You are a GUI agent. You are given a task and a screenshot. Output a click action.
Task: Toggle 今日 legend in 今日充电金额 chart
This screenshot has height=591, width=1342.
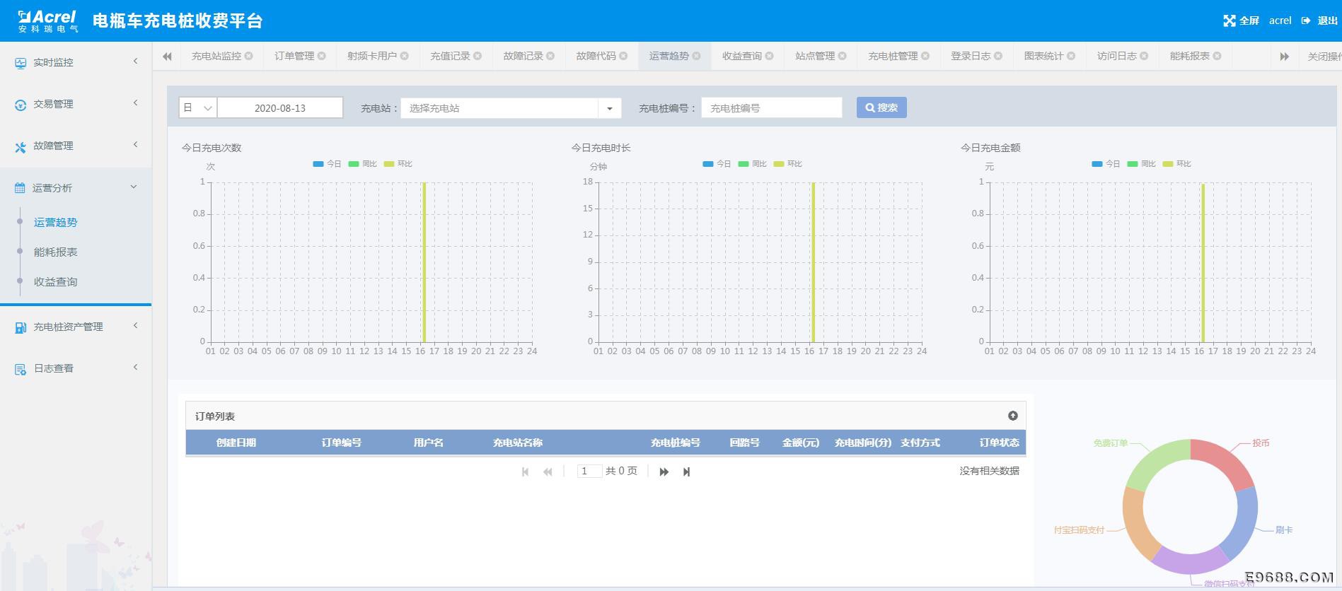(x=1106, y=164)
